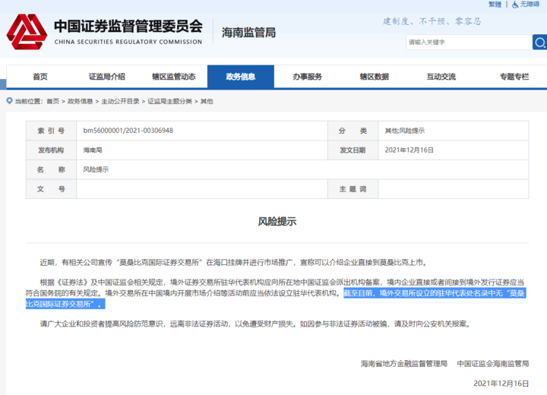This screenshot has height=395, width=547.
Task: Click 证监局主题分类 breadcrumb link
Action: coord(170,101)
